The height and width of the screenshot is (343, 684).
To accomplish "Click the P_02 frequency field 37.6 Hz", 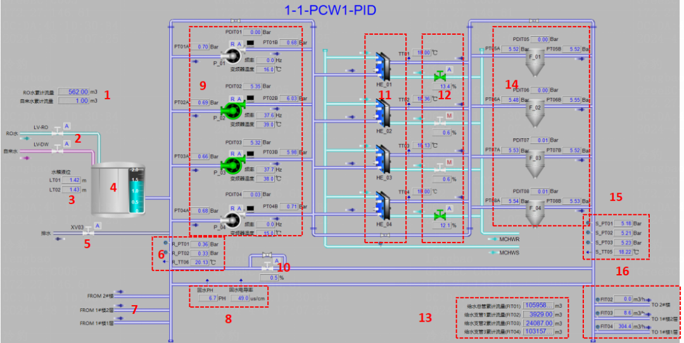I will 266,116.
